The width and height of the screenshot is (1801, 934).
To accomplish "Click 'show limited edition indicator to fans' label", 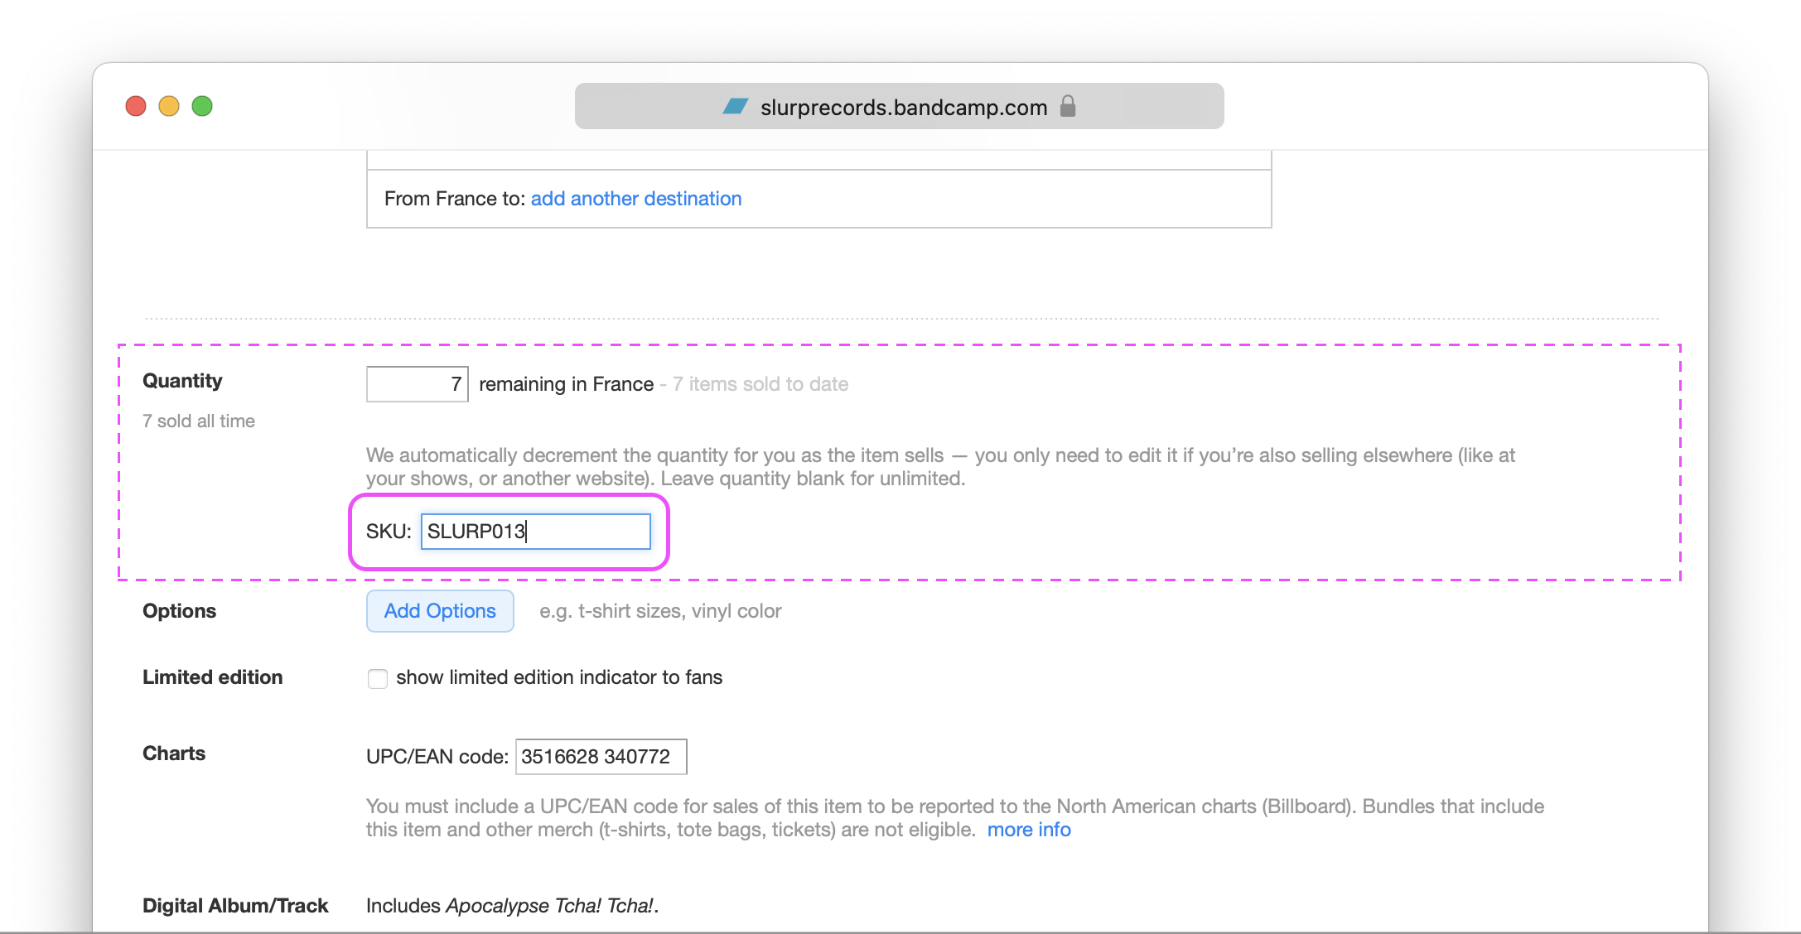I will [x=559, y=677].
